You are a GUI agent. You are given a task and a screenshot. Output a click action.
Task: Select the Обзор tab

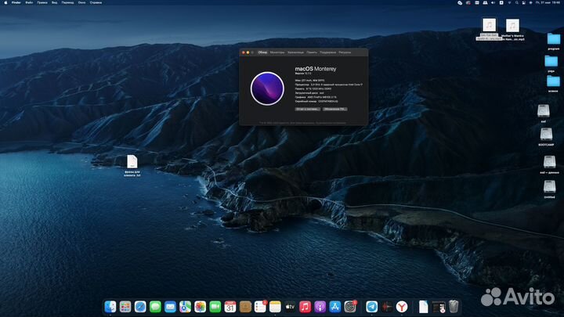pos(262,52)
